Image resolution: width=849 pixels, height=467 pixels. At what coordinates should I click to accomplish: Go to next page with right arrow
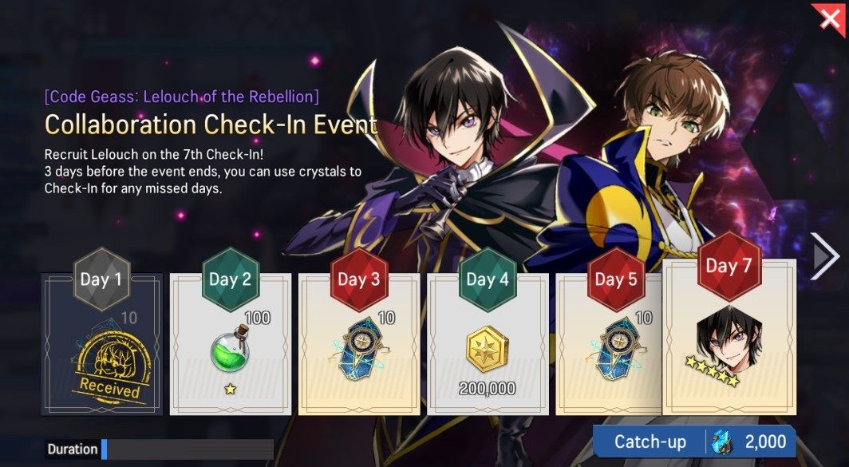[824, 256]
